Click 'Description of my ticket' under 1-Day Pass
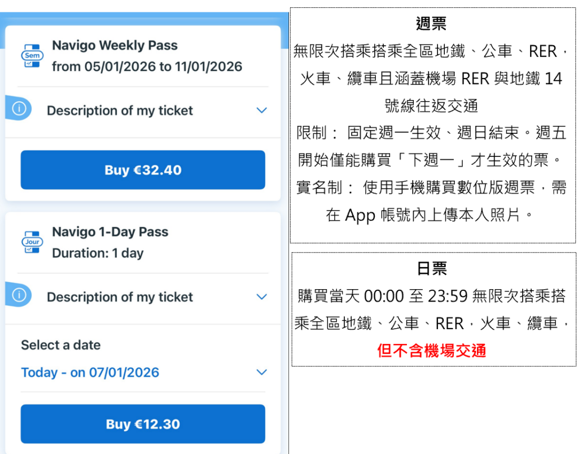The width and height of the screenshot is (578, 454). coord(120,297)
